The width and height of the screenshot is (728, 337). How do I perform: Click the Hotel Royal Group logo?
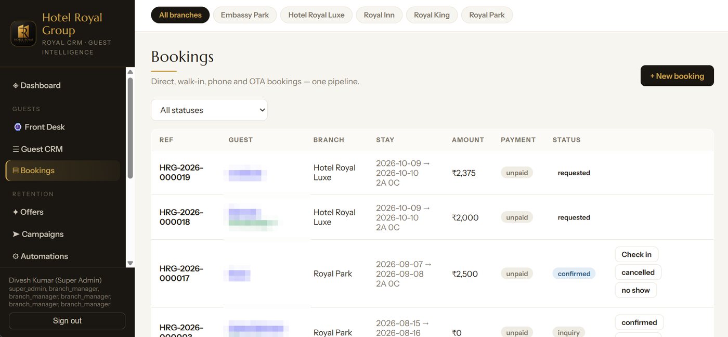click(x=23, y=34)
